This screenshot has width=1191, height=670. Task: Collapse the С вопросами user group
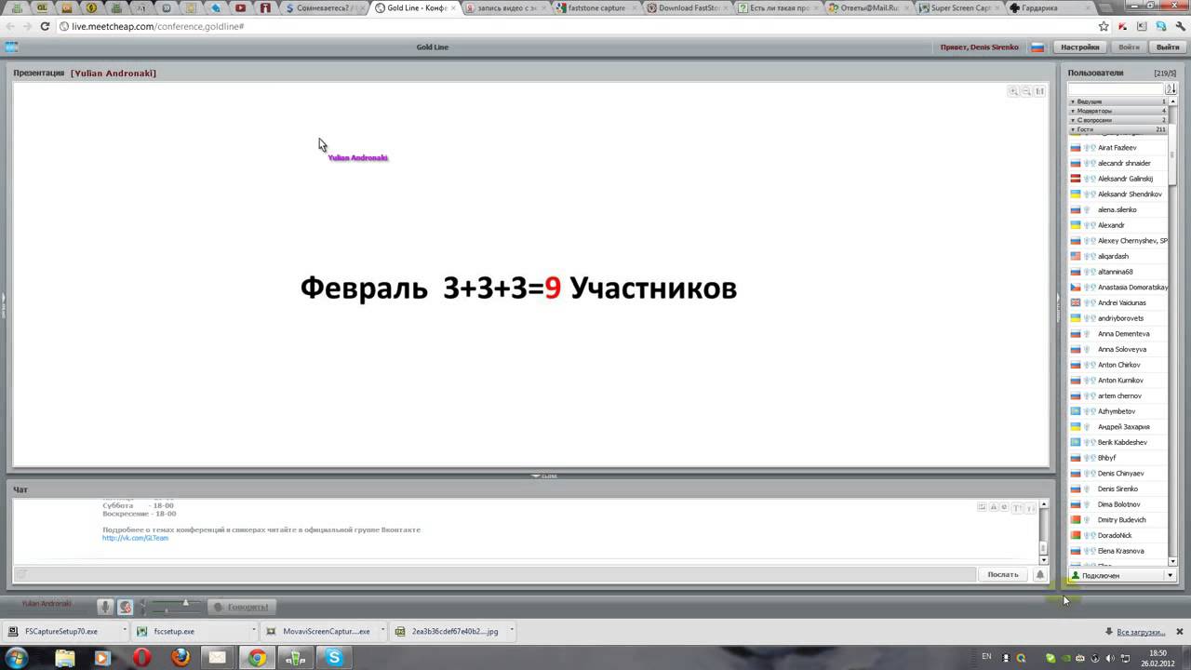1117,120
